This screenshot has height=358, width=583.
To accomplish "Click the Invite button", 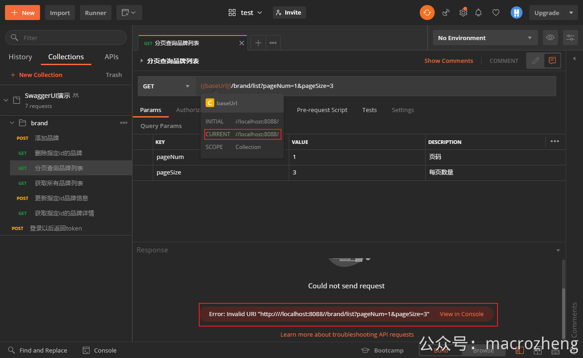I will [x=289, y=13].
